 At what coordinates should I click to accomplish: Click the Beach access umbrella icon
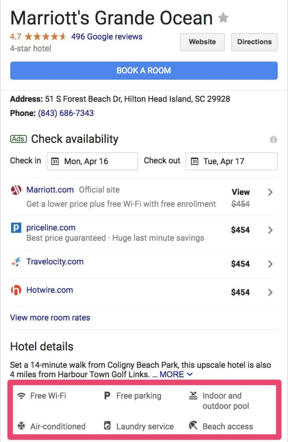193,426
